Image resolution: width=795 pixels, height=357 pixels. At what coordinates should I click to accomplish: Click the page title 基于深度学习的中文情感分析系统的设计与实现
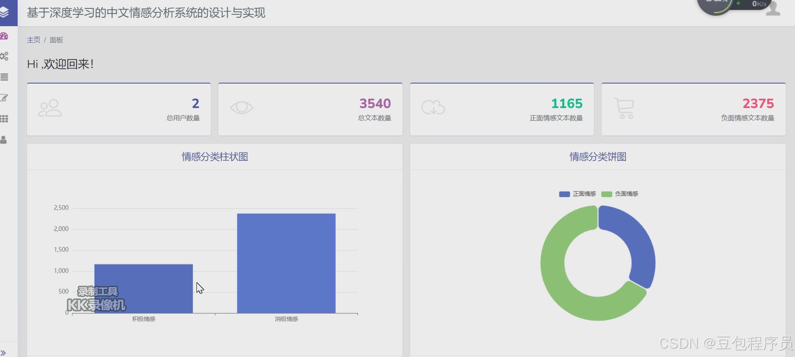pyautogui.click(x=146, y=13)
